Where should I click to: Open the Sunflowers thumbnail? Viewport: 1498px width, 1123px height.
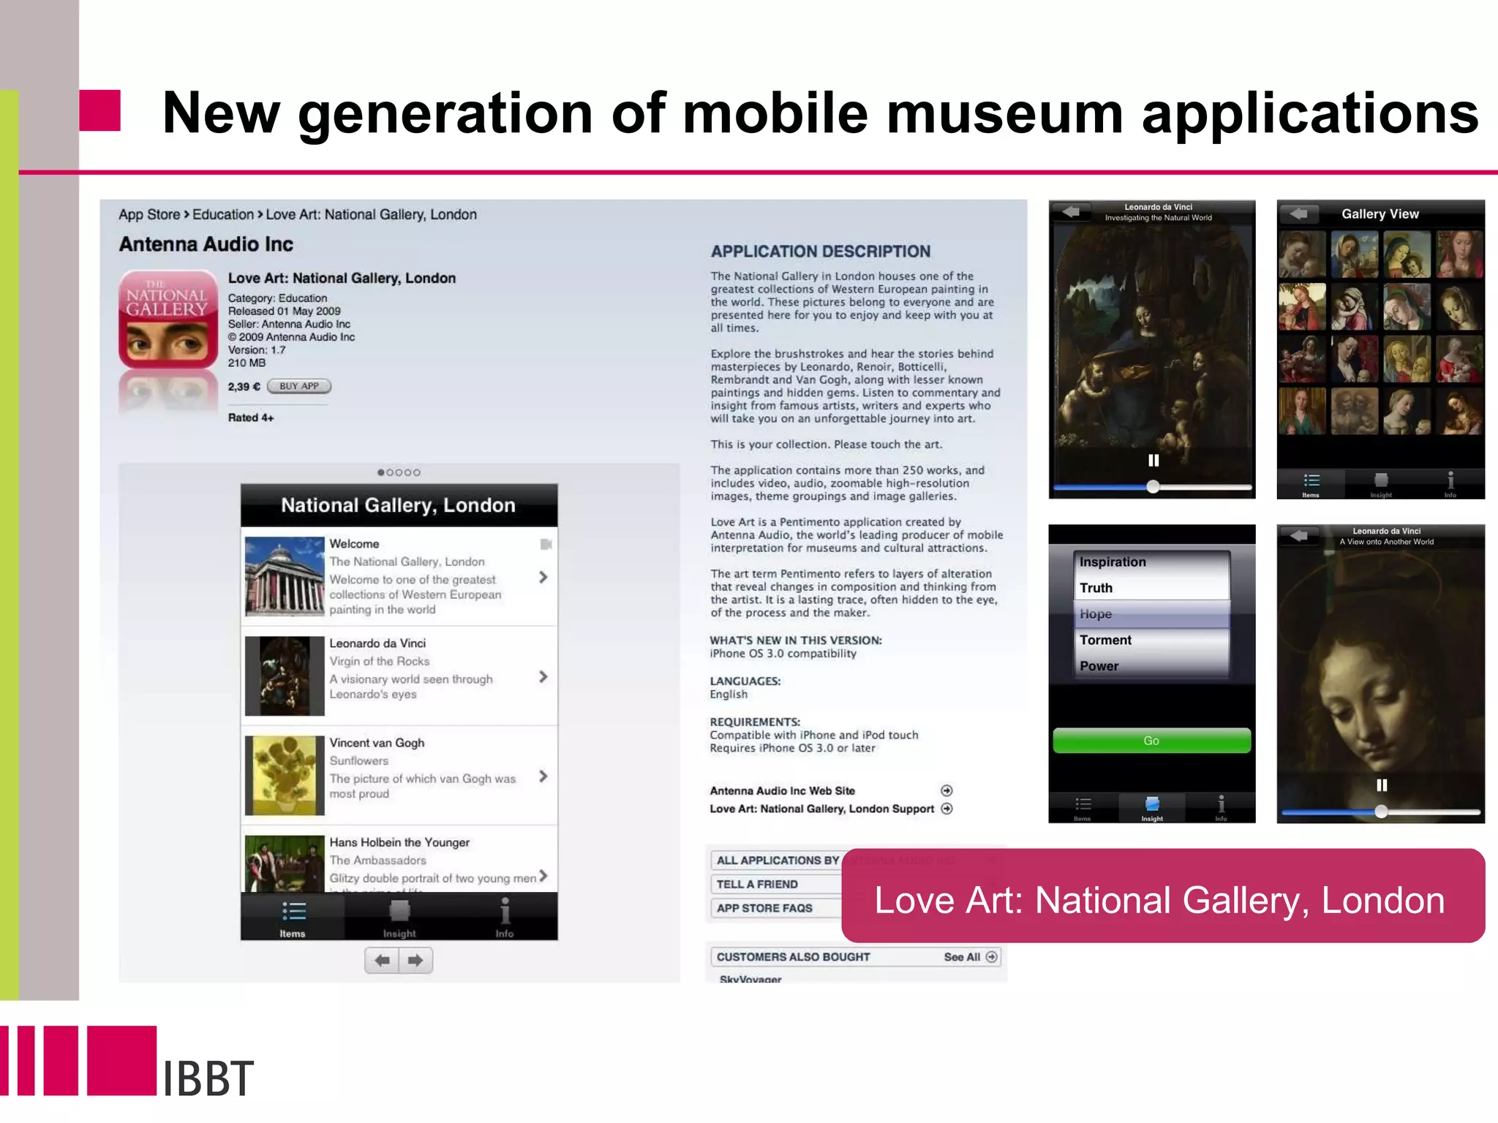click(285, 776)
